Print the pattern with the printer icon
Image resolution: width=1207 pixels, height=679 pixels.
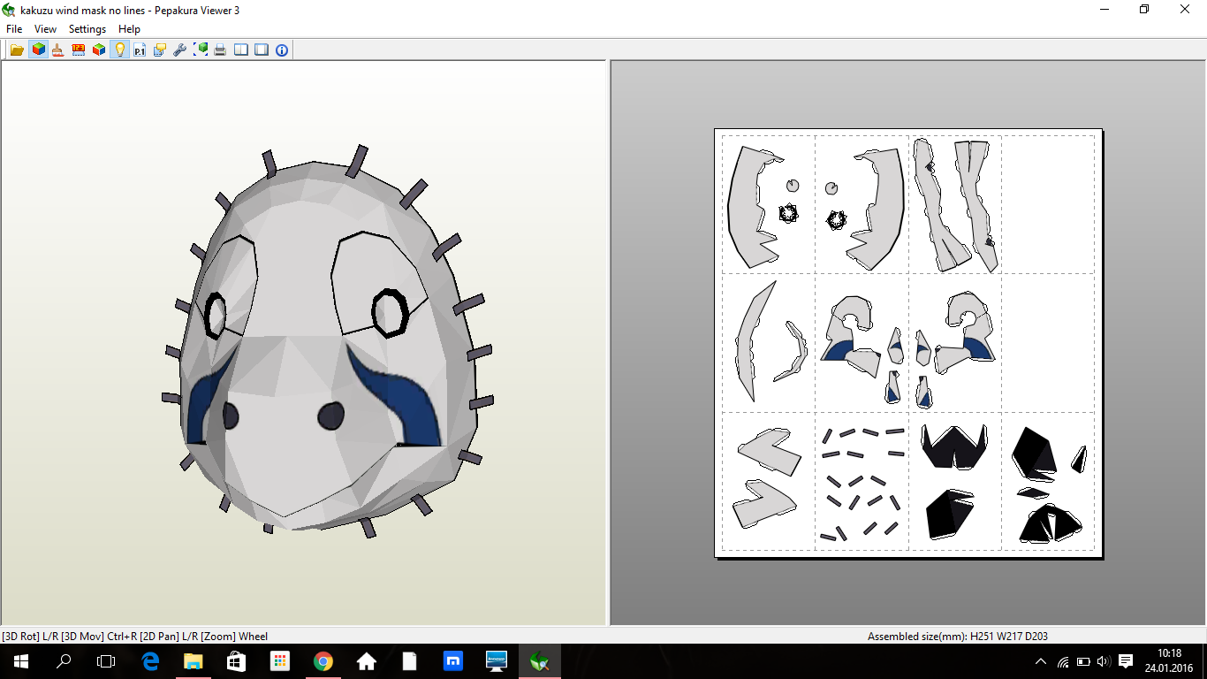click(220, 50)
